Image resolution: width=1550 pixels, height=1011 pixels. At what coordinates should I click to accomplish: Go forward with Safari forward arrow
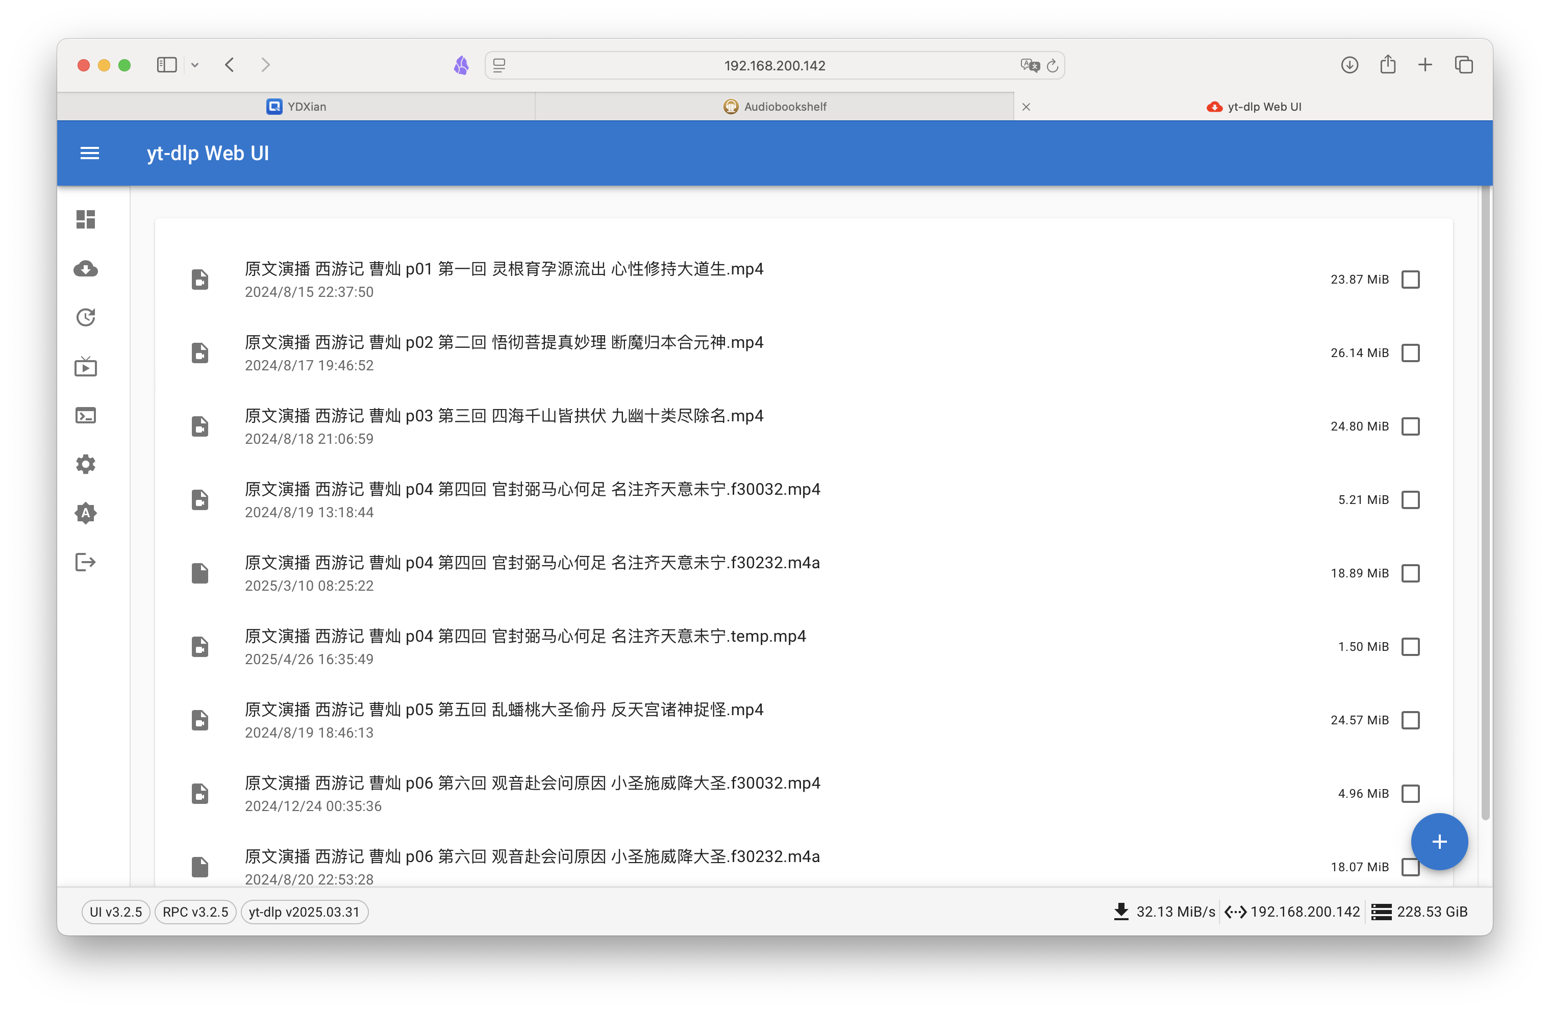265,65
